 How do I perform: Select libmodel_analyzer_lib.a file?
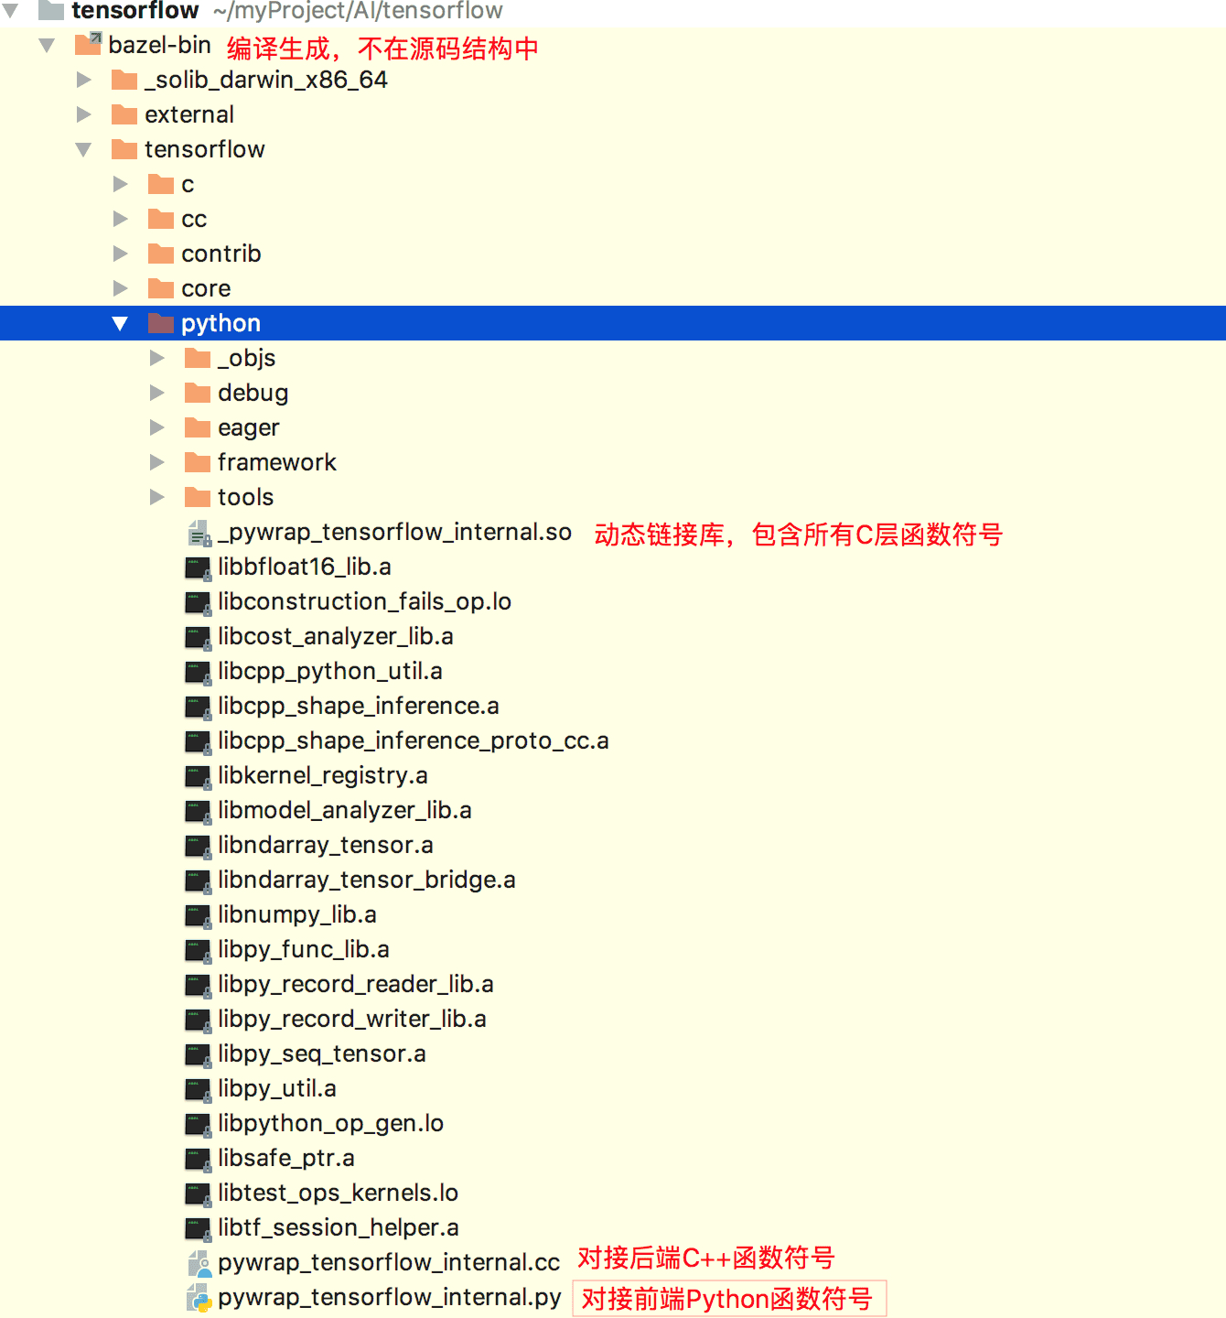point(345,810)
